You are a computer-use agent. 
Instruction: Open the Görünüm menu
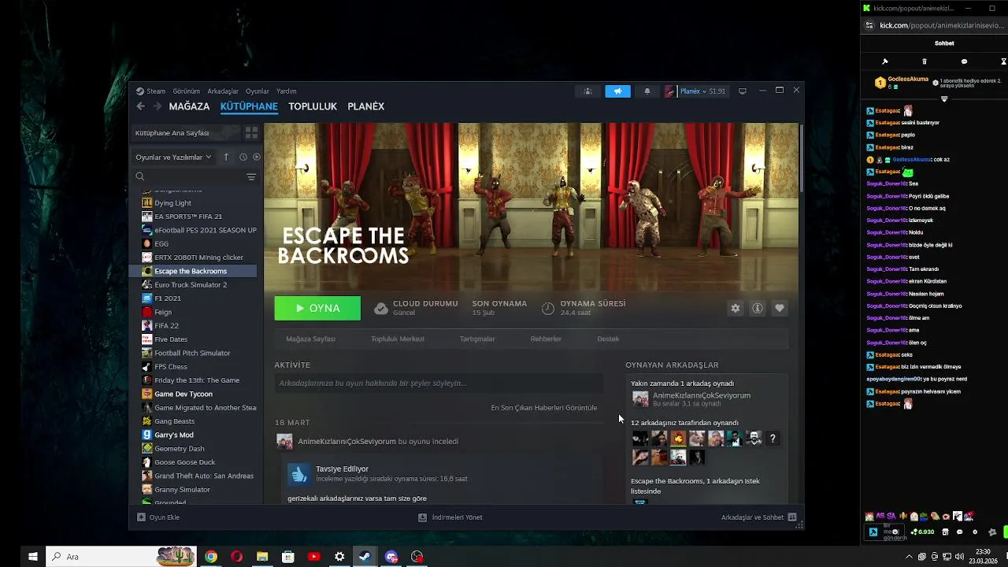pyautogui.click(x=187, y=91)
